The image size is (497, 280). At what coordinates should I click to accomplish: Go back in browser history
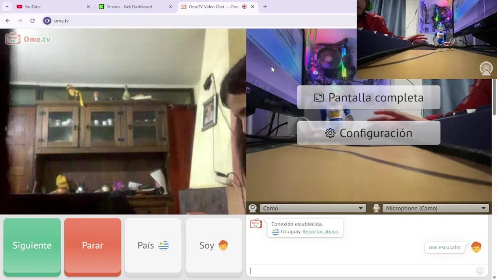click(8, 21)
